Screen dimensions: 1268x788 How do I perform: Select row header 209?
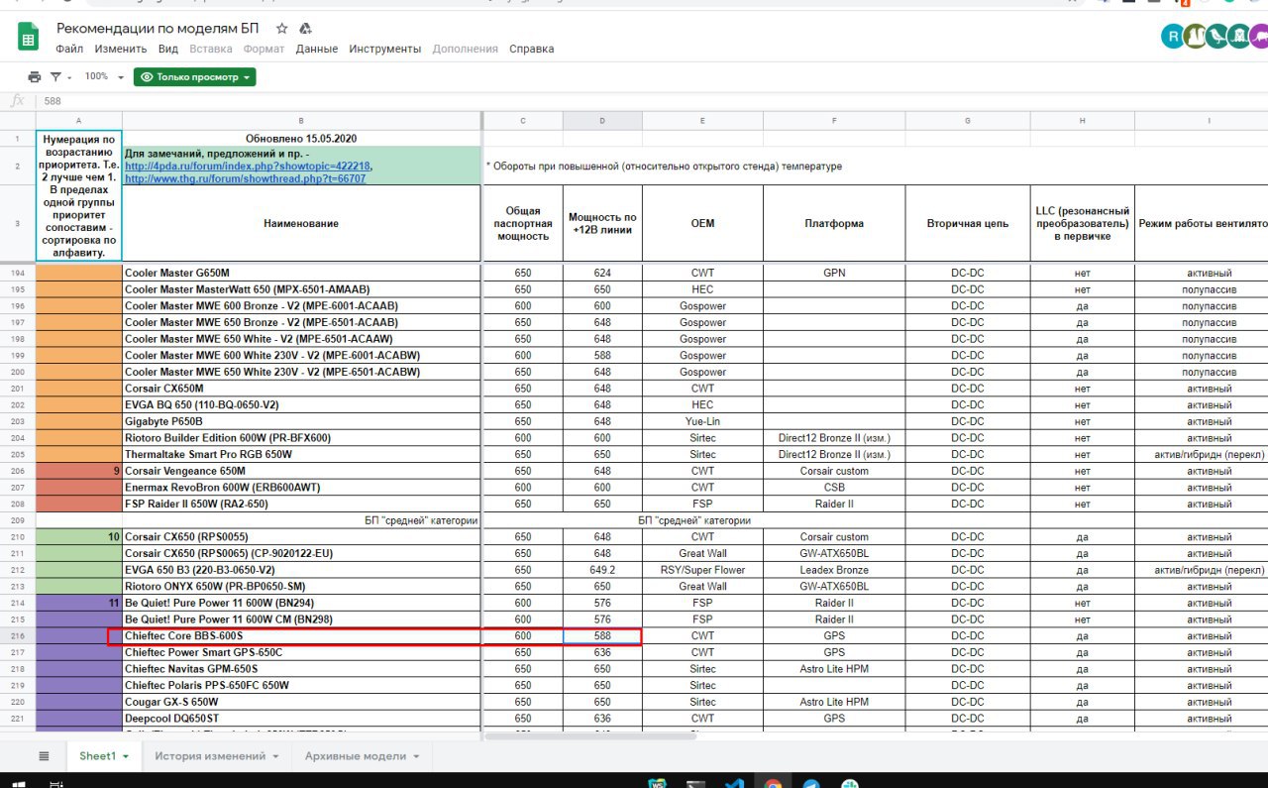click(18, 520)
